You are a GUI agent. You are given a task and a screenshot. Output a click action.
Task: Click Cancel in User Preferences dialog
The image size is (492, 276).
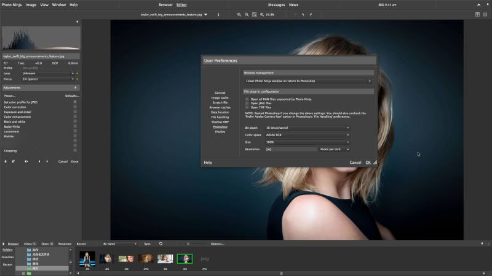(355, 163)
